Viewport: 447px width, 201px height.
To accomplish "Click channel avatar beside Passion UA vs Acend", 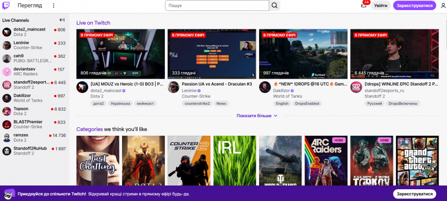I will (173, 87).
